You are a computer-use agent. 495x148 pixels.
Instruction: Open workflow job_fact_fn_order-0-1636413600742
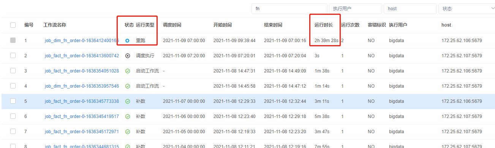point(82,56)
